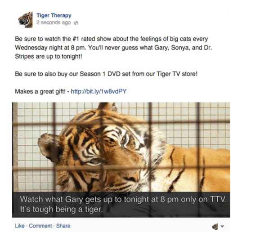Click Comment under the tiger photo
The height and width of the screenshot is (237, 260).
point(40,226)
